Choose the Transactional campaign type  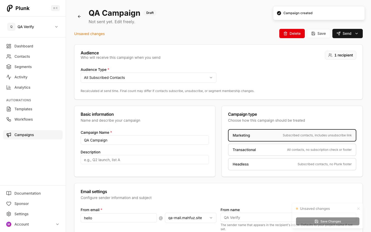coord(292,150)
